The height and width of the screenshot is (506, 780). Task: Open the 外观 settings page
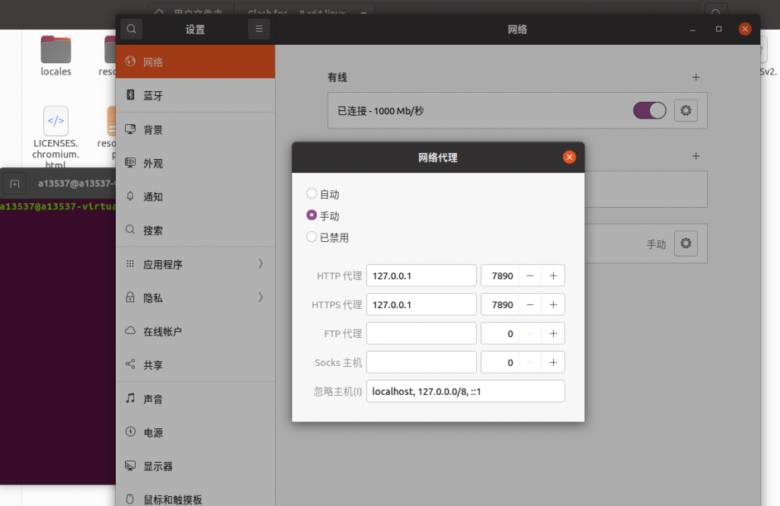pos(196,163)
